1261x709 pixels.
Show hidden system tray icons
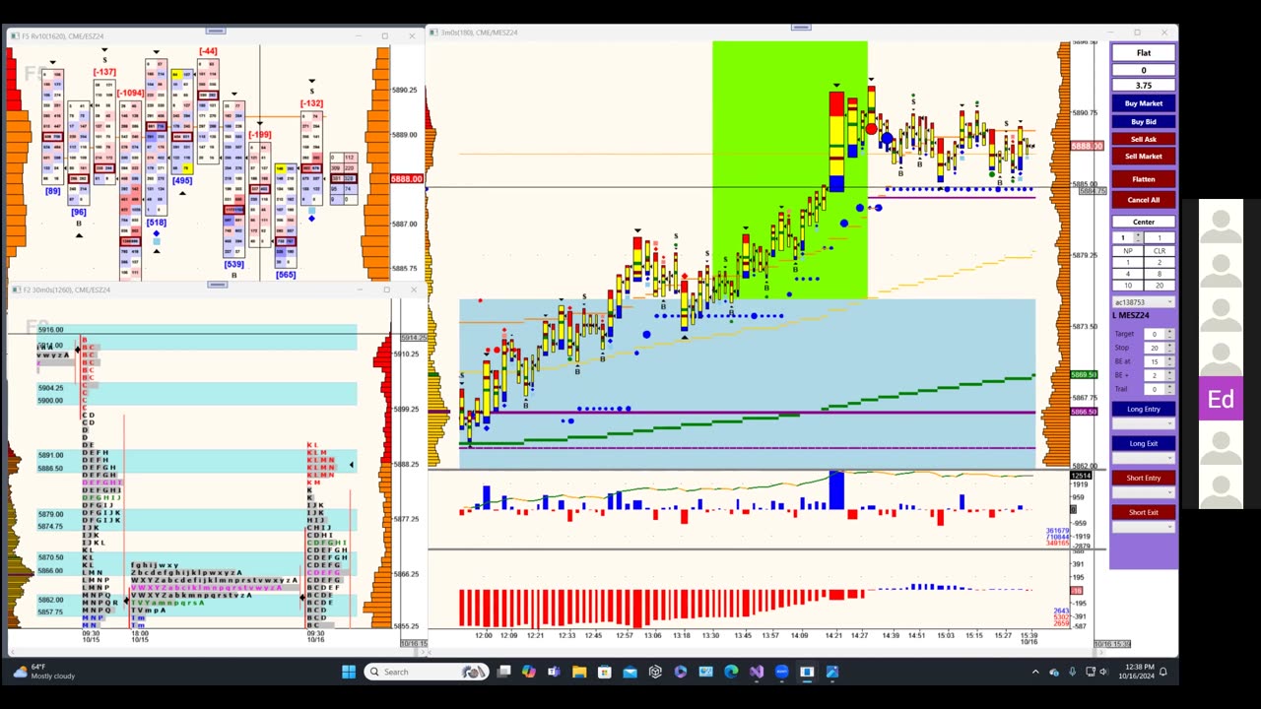(1035, 672)
